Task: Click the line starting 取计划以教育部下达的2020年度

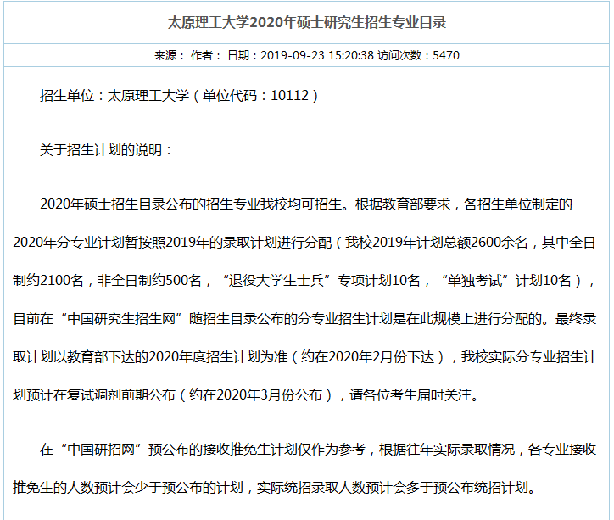Action: click(304, 357)
